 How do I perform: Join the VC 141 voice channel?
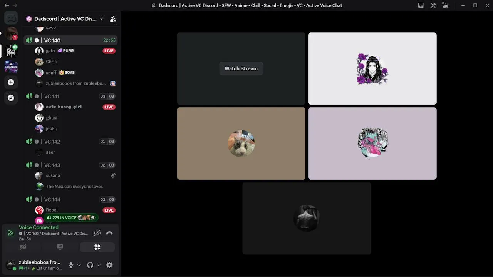coord(70,96)
